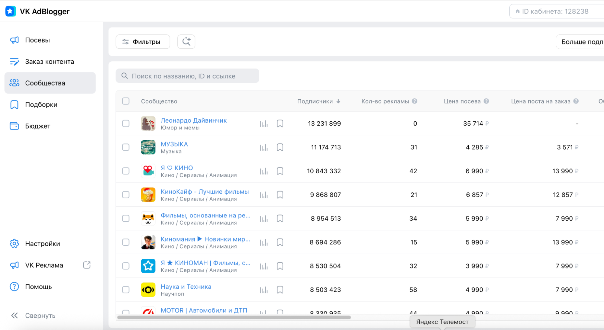Check the Киномания row checkbox
Screen dimensions: 604x330
coord(126,242)
